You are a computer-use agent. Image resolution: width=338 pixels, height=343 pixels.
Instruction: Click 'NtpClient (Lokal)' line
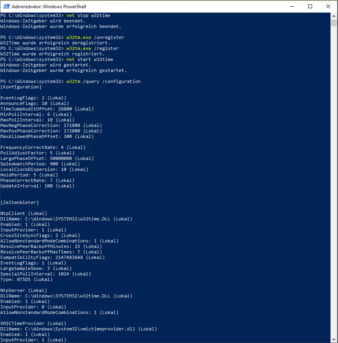coord(24,213)
